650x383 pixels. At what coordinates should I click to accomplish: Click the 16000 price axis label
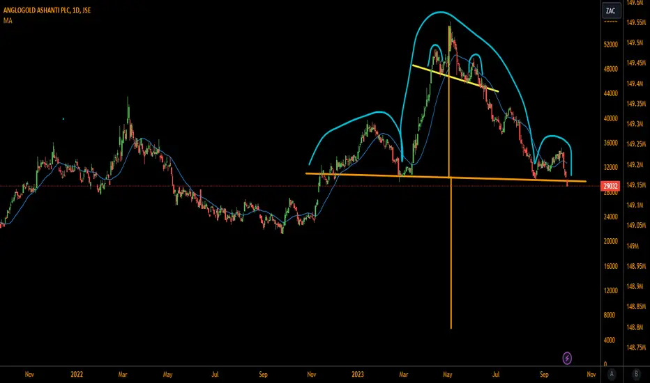click(x=611, y=266)
